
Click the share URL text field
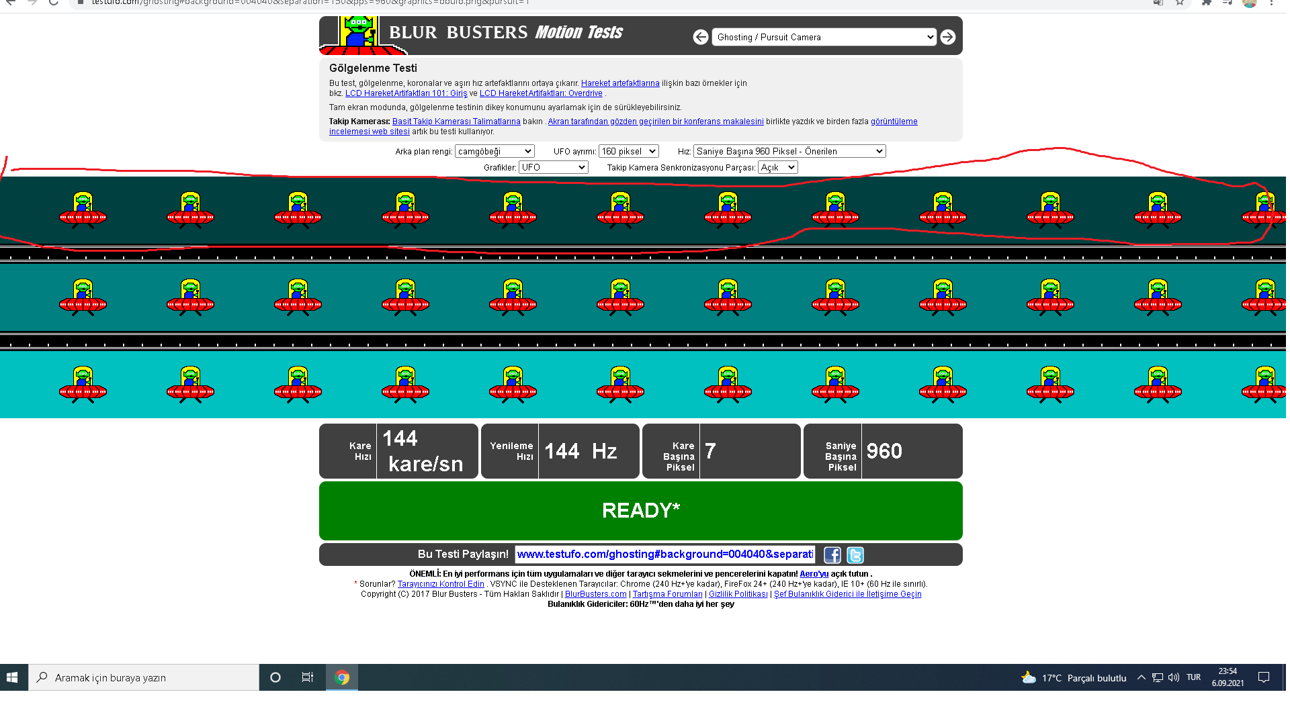664,554
